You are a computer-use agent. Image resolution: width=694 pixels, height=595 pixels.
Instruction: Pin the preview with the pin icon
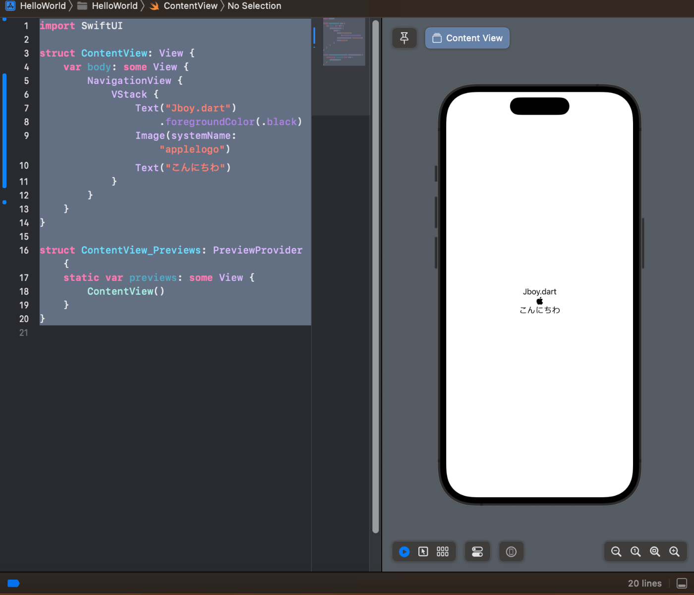pos(405,38)
